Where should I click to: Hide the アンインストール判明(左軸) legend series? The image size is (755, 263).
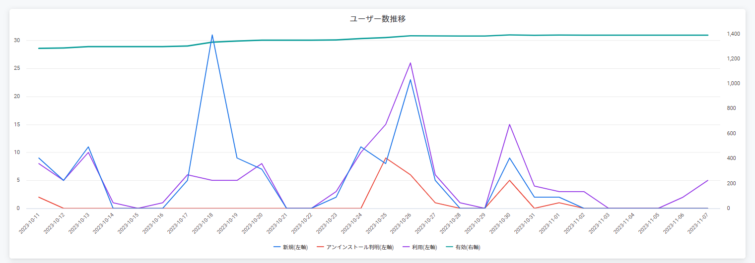tap(355, 247)
